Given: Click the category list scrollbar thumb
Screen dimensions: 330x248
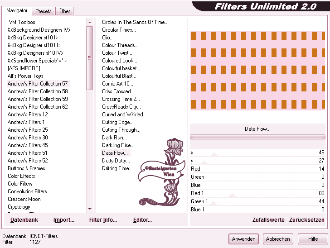Looking at the screenshot, I should point(90,58).
